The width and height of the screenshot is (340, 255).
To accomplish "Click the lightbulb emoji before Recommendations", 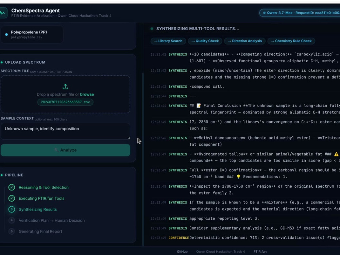I will pos(238,177).
